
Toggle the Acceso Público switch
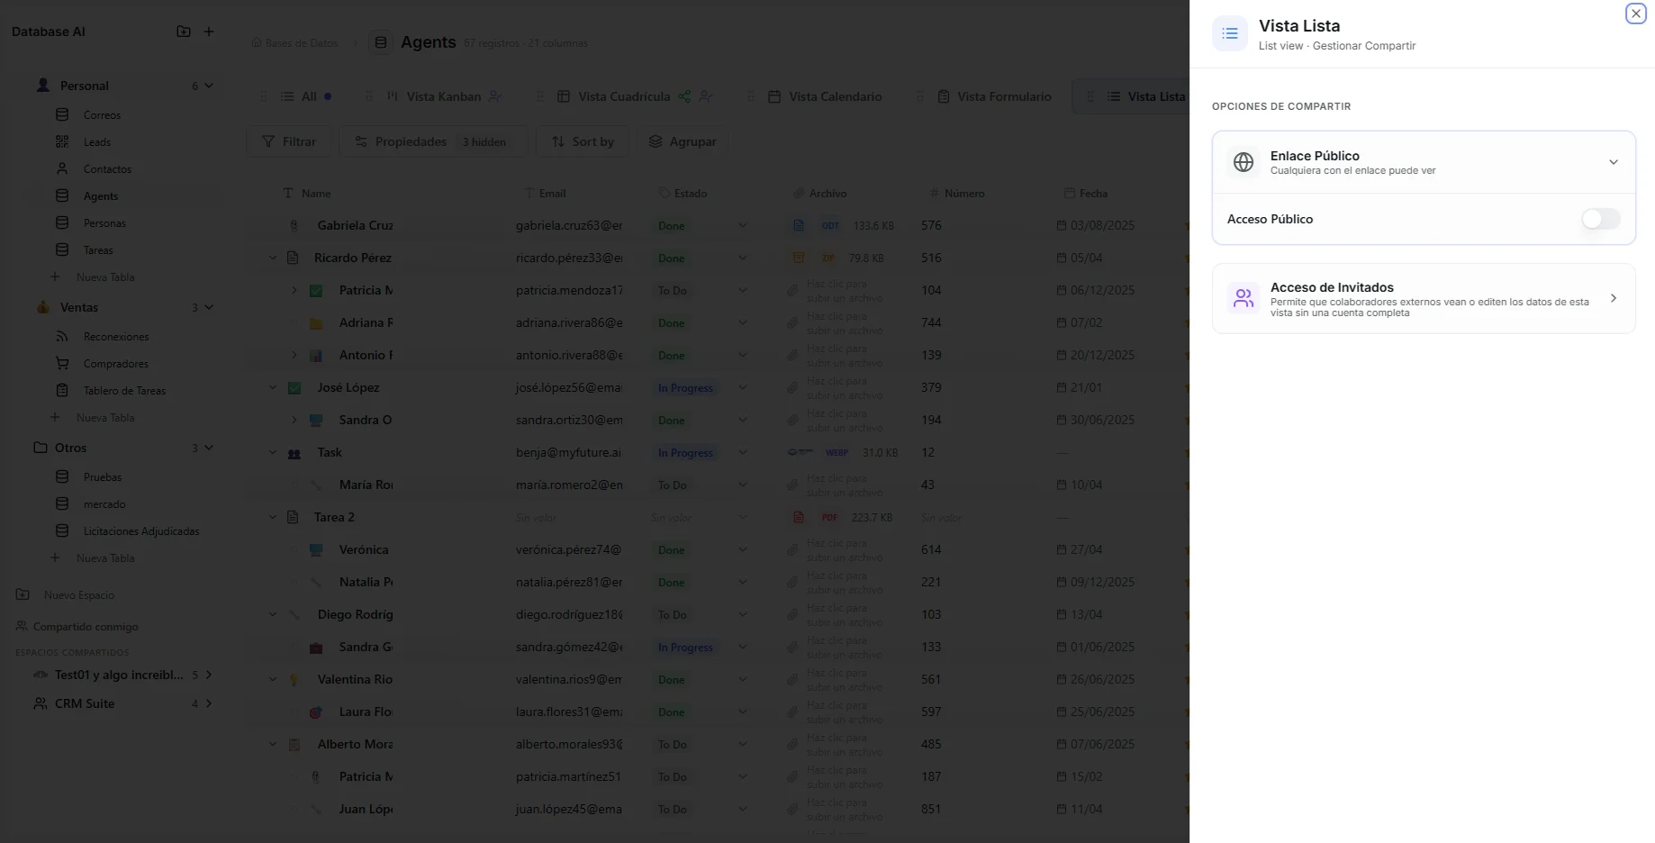(1601, 219)
